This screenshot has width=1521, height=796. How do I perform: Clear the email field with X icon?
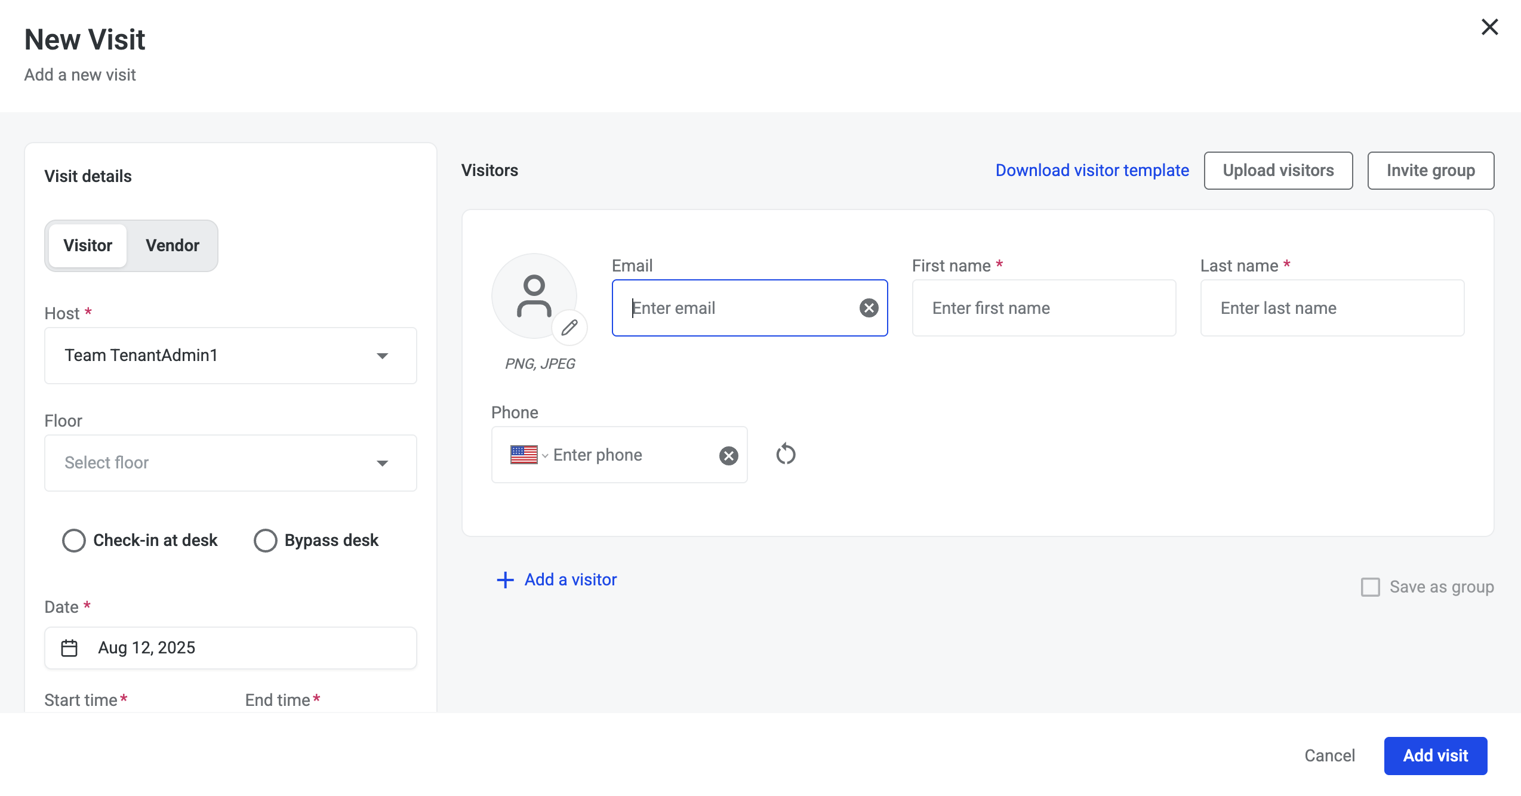tap(869, 308)
